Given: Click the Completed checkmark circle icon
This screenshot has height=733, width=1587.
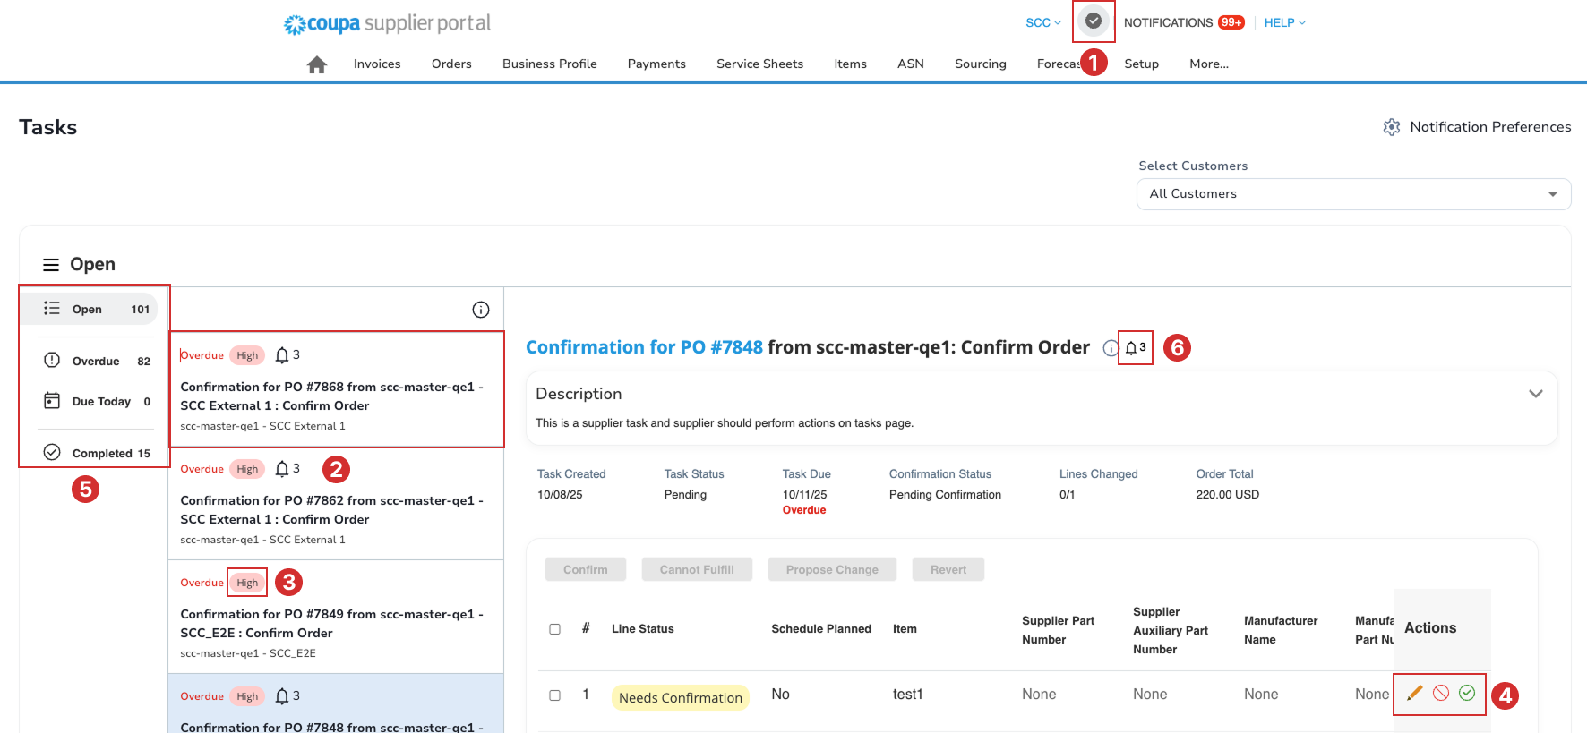Looking at the screenshot, I should coord(52,452).
